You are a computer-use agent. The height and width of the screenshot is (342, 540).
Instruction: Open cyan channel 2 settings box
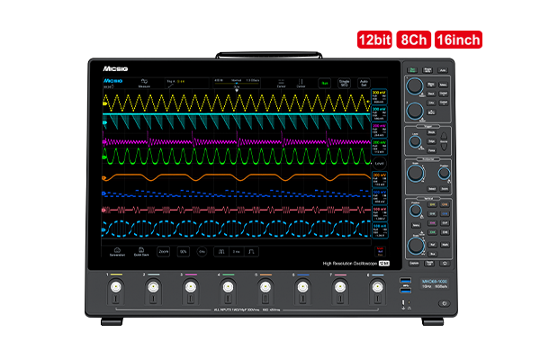(379, 113)
